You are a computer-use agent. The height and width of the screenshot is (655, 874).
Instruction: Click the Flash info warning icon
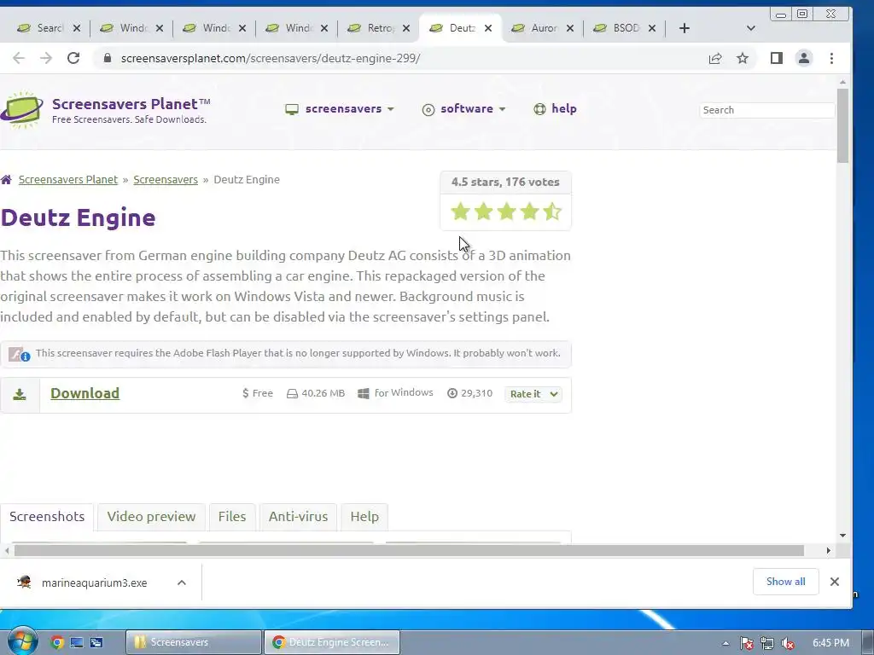click(20, 354)
